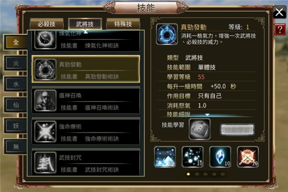This screenshot has width=288, height=192.
Task: Select the 武技封咒 seal skill icon
Action: pos(46,162)
